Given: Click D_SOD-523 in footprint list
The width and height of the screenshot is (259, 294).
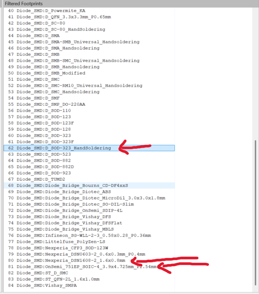Looking at the screenshot, I should pos(44,154).
